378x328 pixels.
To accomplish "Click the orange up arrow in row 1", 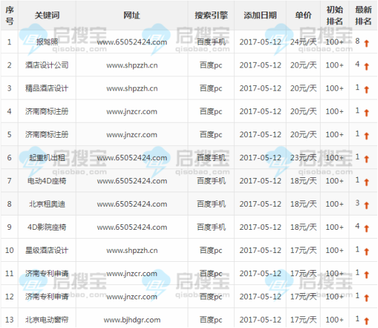I will pos(366,44).
